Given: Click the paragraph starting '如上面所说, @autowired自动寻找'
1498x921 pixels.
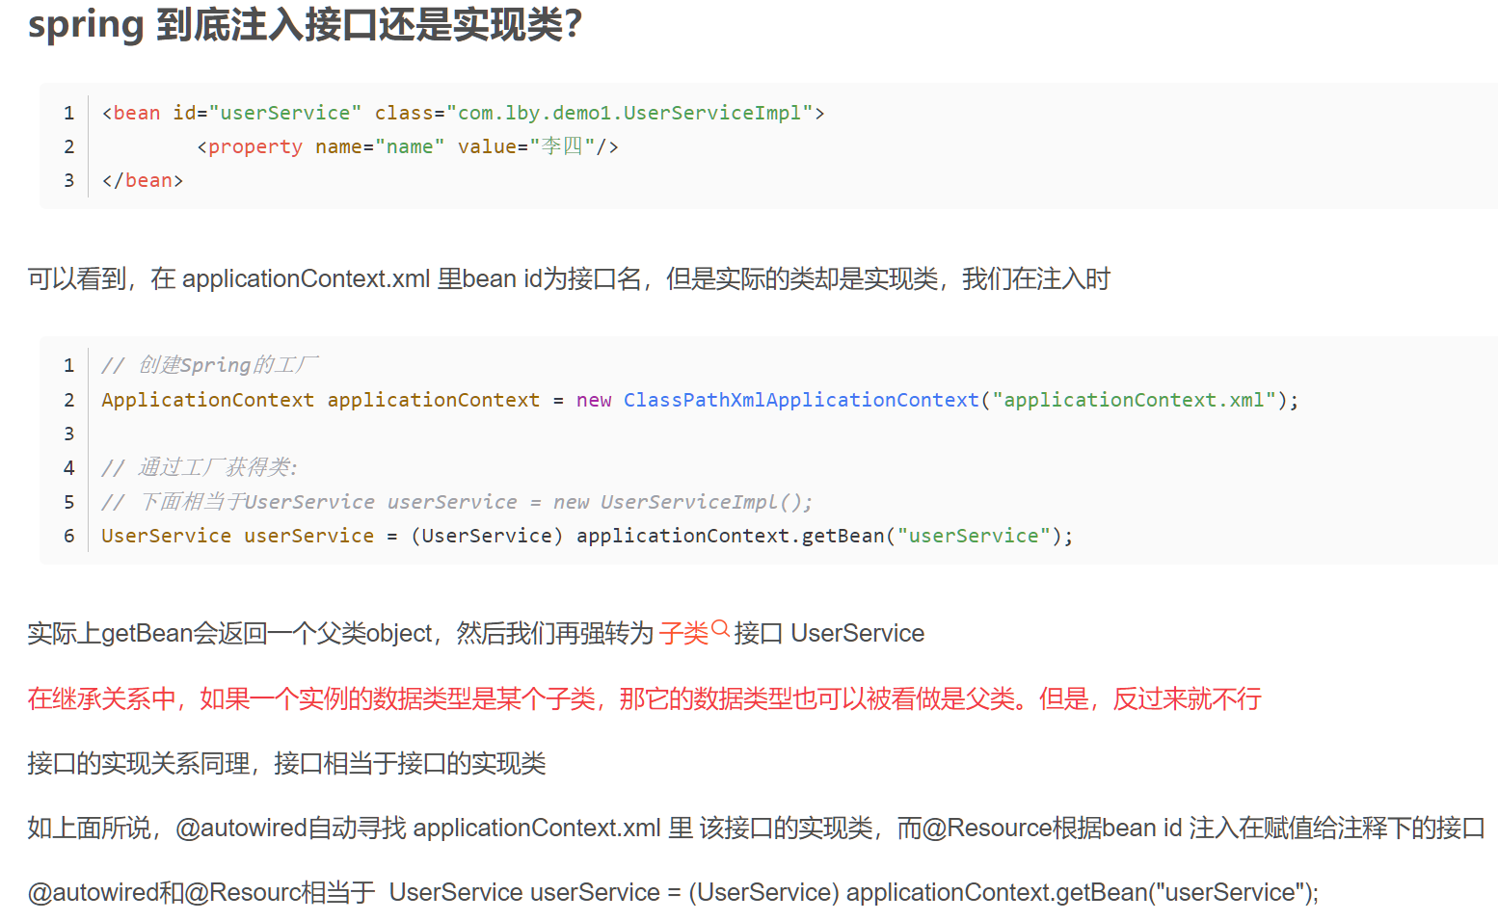Looking at the screenshot, I should point(756,829).
